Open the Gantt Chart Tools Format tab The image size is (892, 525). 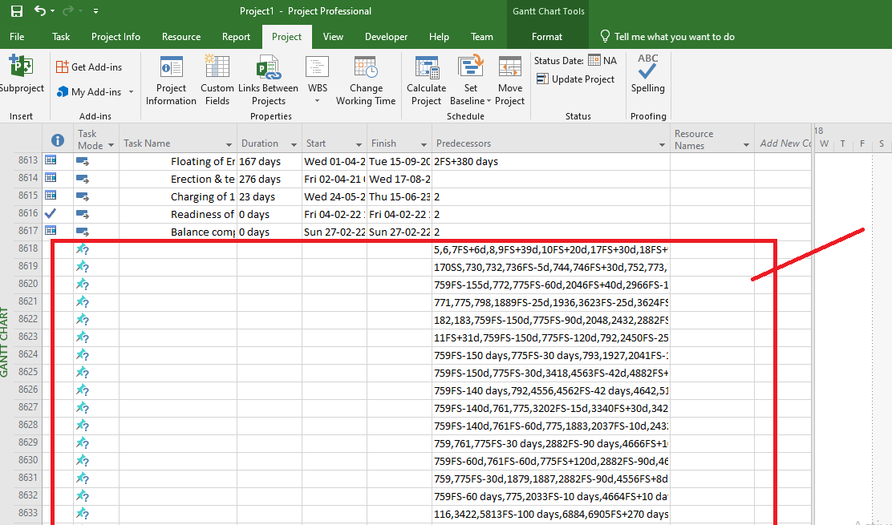tap(546, 36)
